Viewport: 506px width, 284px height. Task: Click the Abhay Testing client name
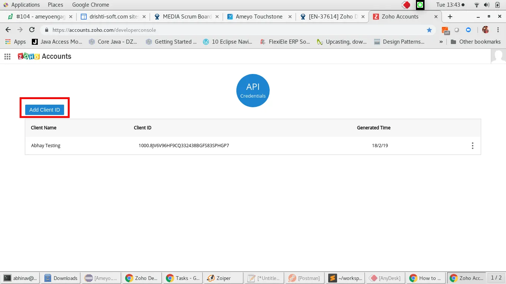click(x=46, y=146)
